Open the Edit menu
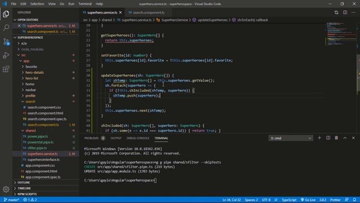 23,4
